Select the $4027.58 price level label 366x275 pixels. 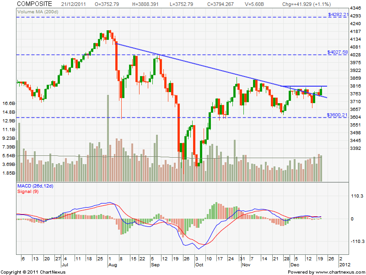[338, 52]
